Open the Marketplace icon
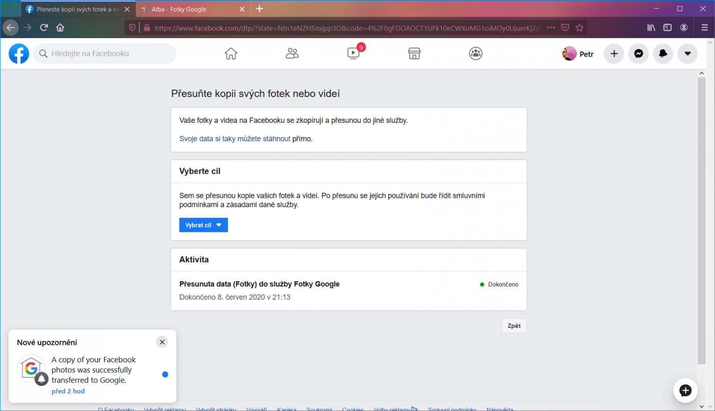Image resolution: width=715 pixels, height=411 pixels. click(414, 54)
